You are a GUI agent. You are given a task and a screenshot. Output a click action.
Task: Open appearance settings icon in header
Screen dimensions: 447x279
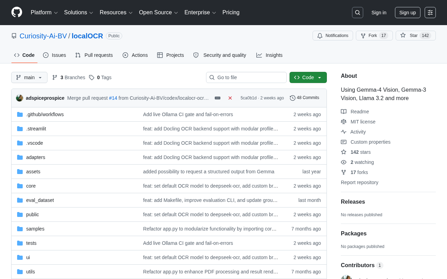pyautogui.click(x=430, y=13)
